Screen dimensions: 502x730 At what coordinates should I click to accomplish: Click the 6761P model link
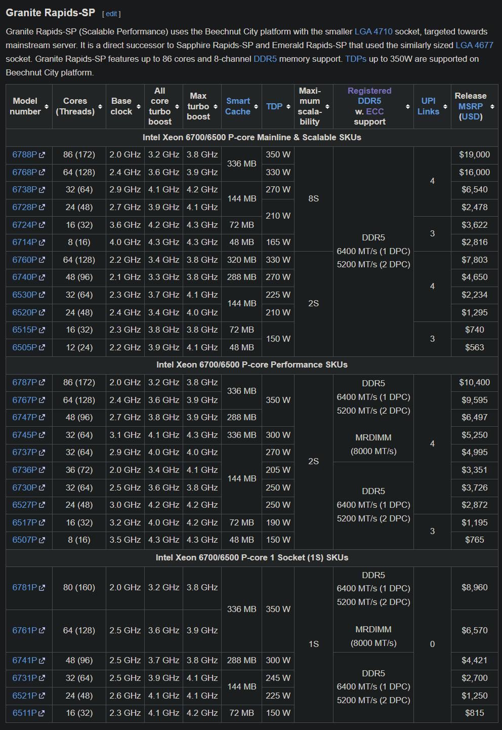point(25,630)
